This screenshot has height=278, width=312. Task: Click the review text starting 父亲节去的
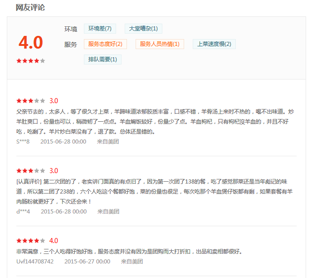point(155,122)
